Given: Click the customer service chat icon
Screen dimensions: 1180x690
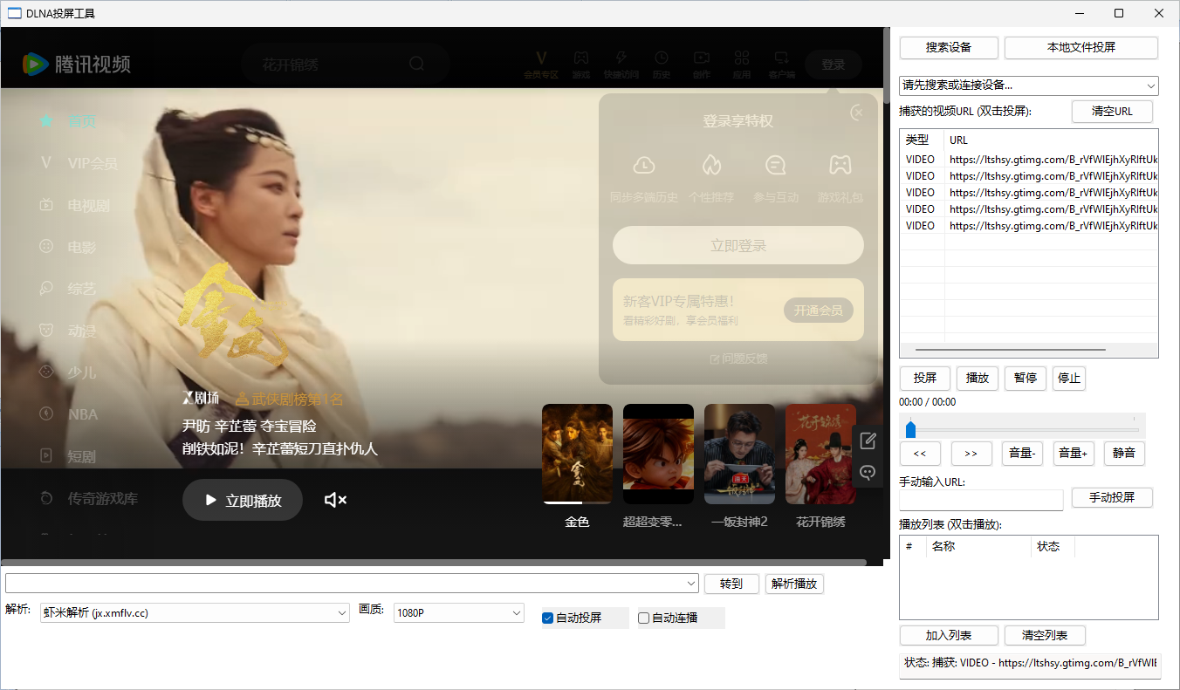Looking at the screenshot, I should coord(868,473).
